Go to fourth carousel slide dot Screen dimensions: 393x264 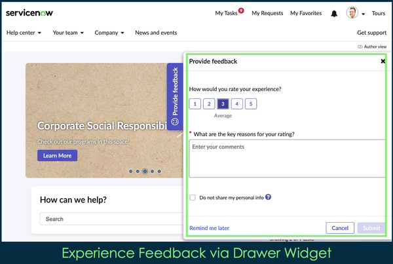[x=152, y=171]
